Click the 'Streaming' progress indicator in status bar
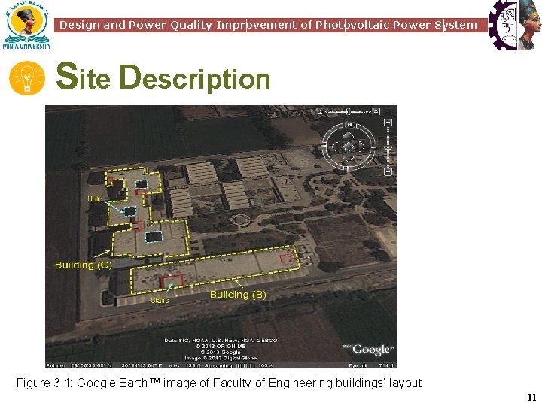542x406 pixels. [x=238, y=365]
